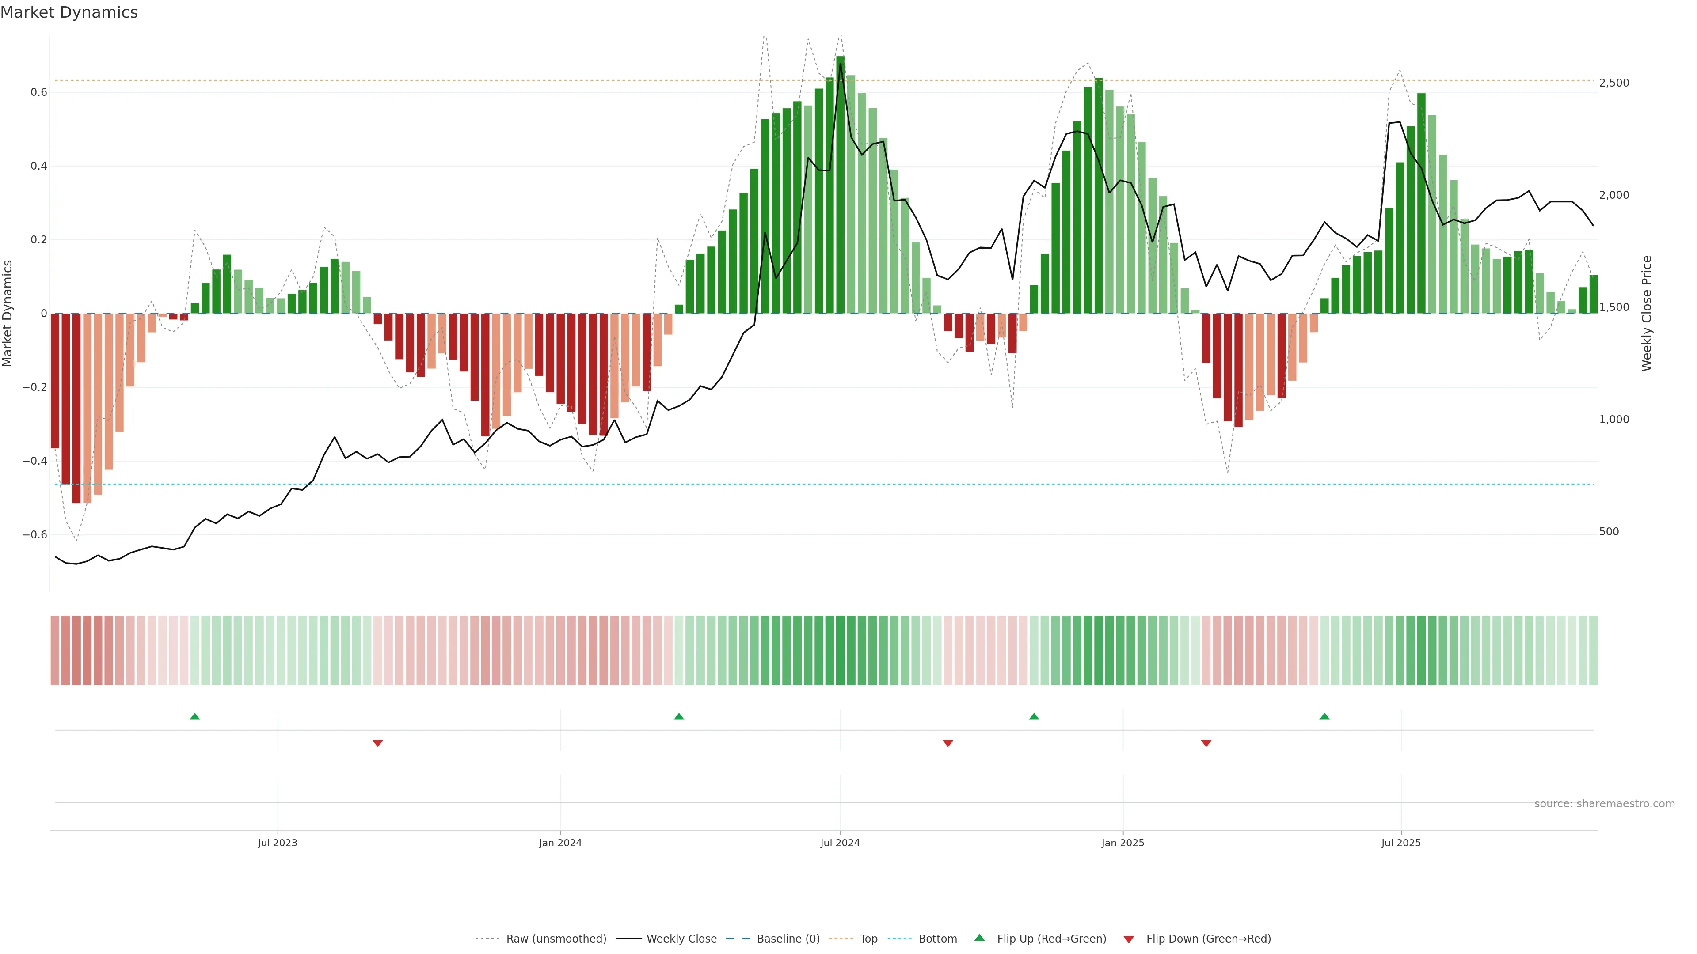The image size is (1697, 954).
Task: Click red flip-down triangle after Jul 2024
Action: click(x=947, y=743)
